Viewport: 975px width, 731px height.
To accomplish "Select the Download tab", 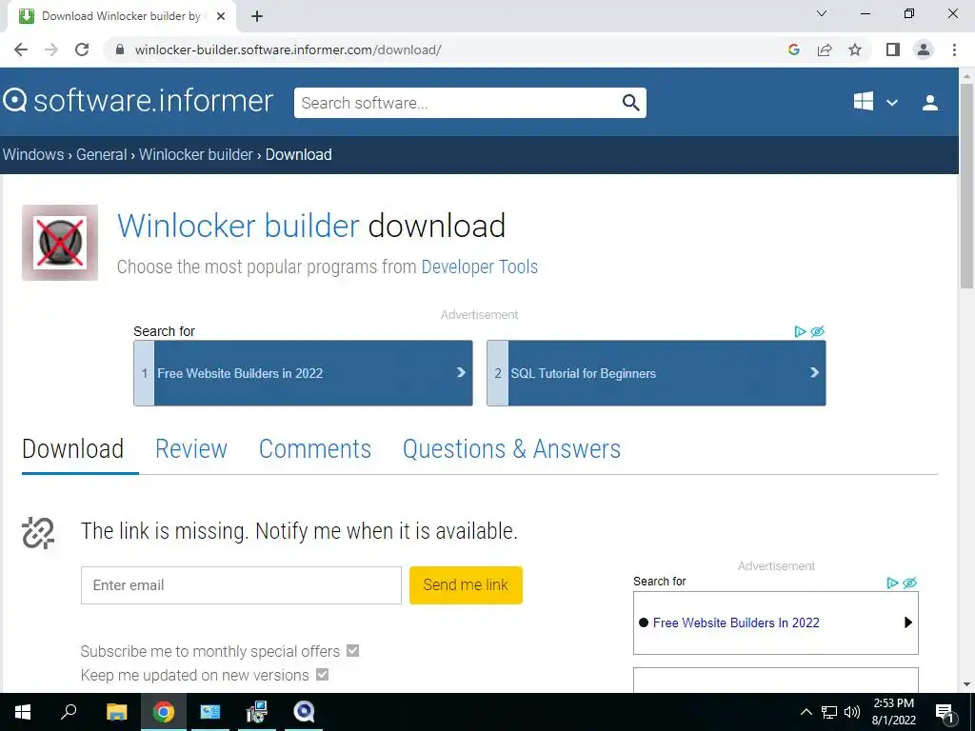I will coord(72,449).
